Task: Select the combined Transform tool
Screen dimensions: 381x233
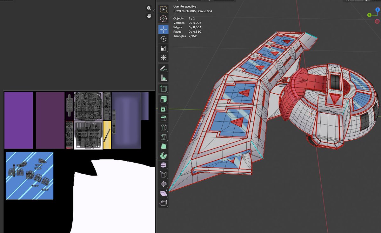Action: point(163,57)
